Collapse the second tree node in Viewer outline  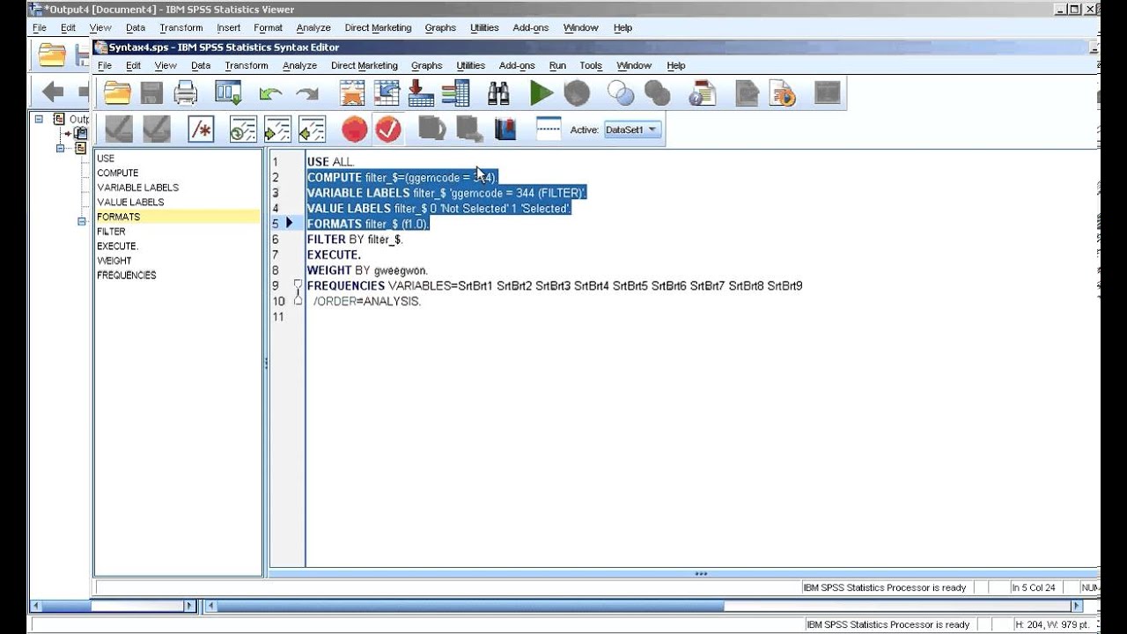[61, 148]
